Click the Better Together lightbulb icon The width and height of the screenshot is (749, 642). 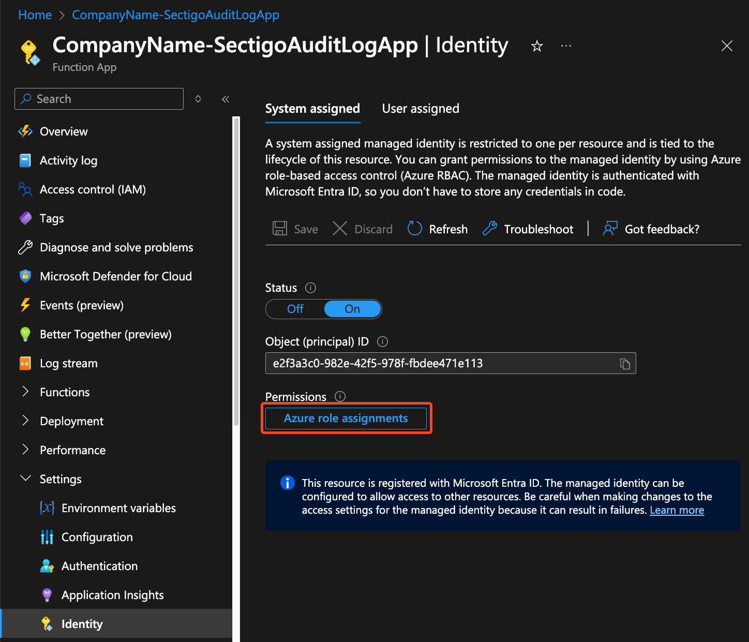pos(25,334)
